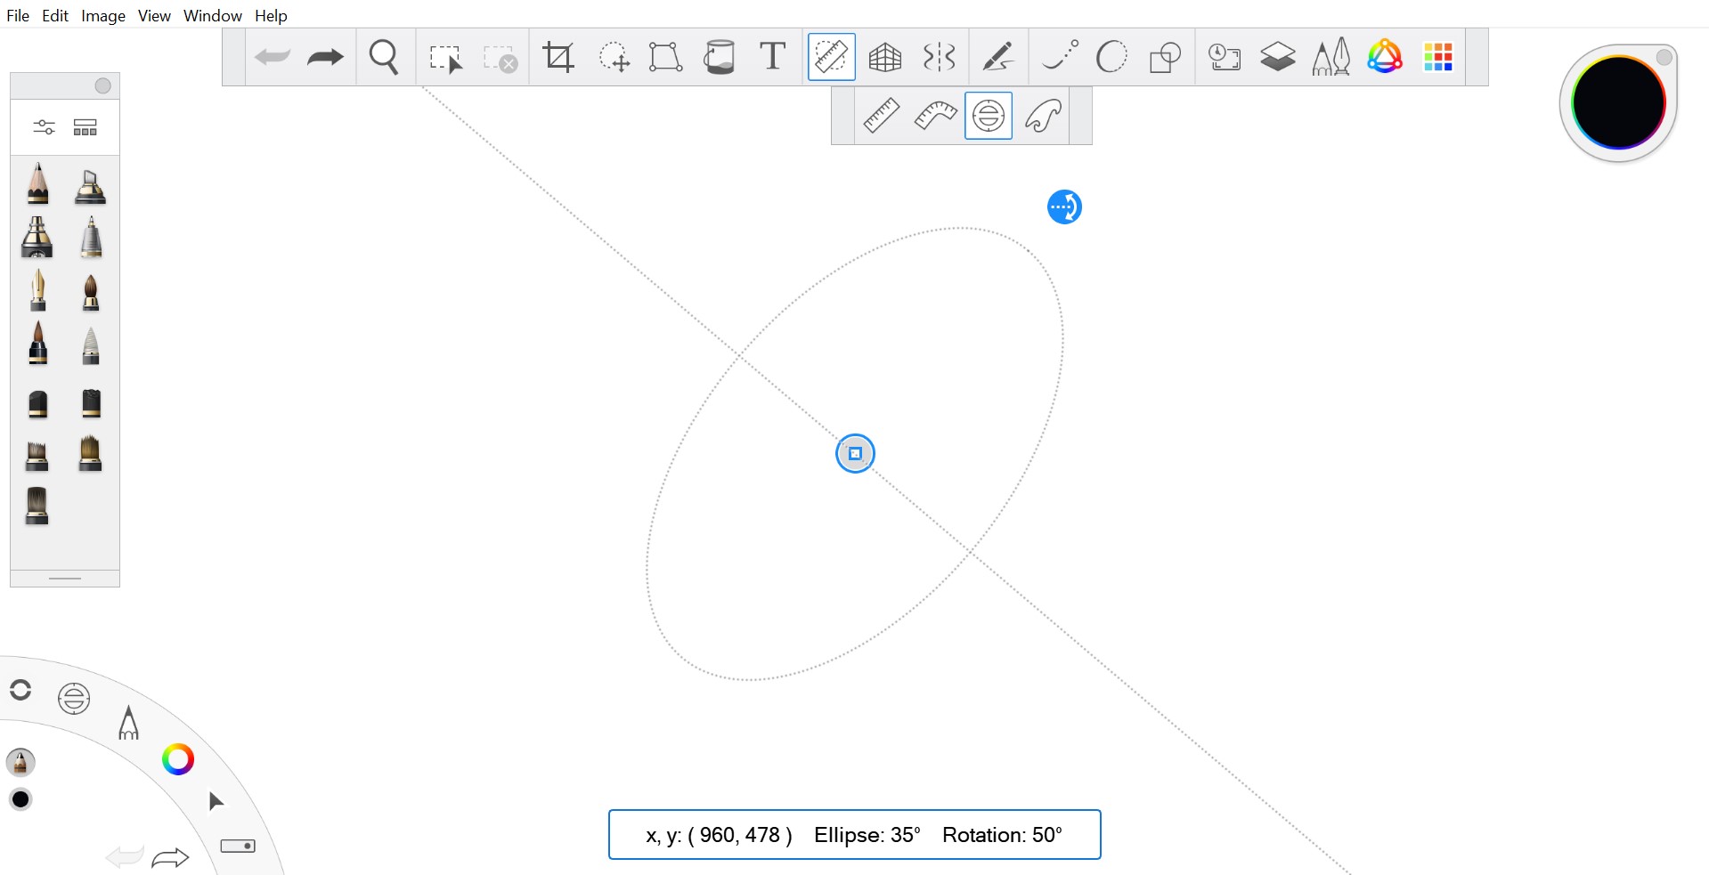Open the Help menu
Viewport: 1709px width, 875px height.
coord(271,15)
